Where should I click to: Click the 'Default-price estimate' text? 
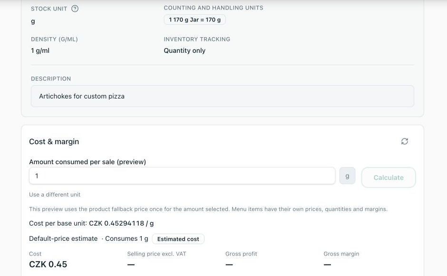pyautogui.click(x=63, y=238)
